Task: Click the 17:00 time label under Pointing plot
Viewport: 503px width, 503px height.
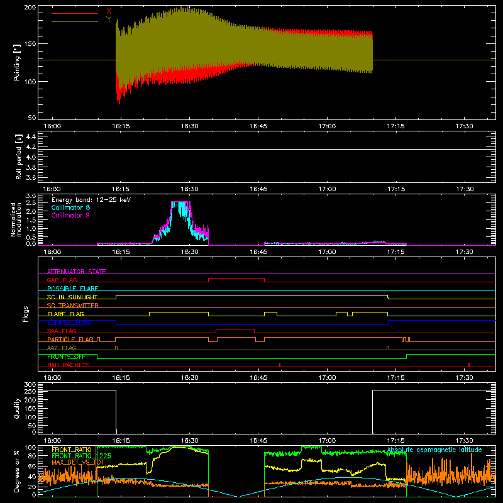Action: click(327, 126)
